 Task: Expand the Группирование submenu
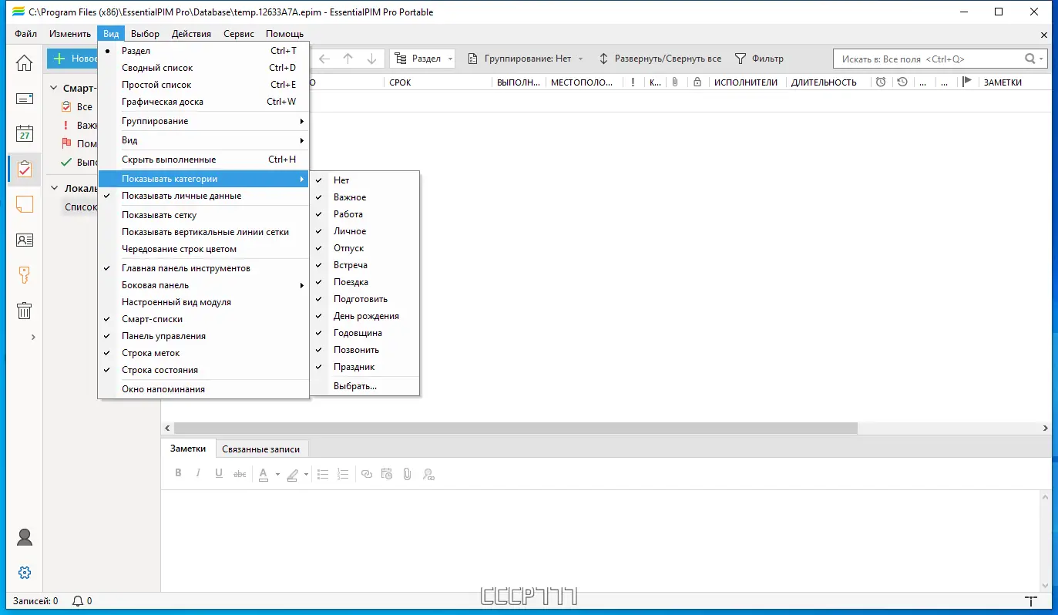pos(203,121)
